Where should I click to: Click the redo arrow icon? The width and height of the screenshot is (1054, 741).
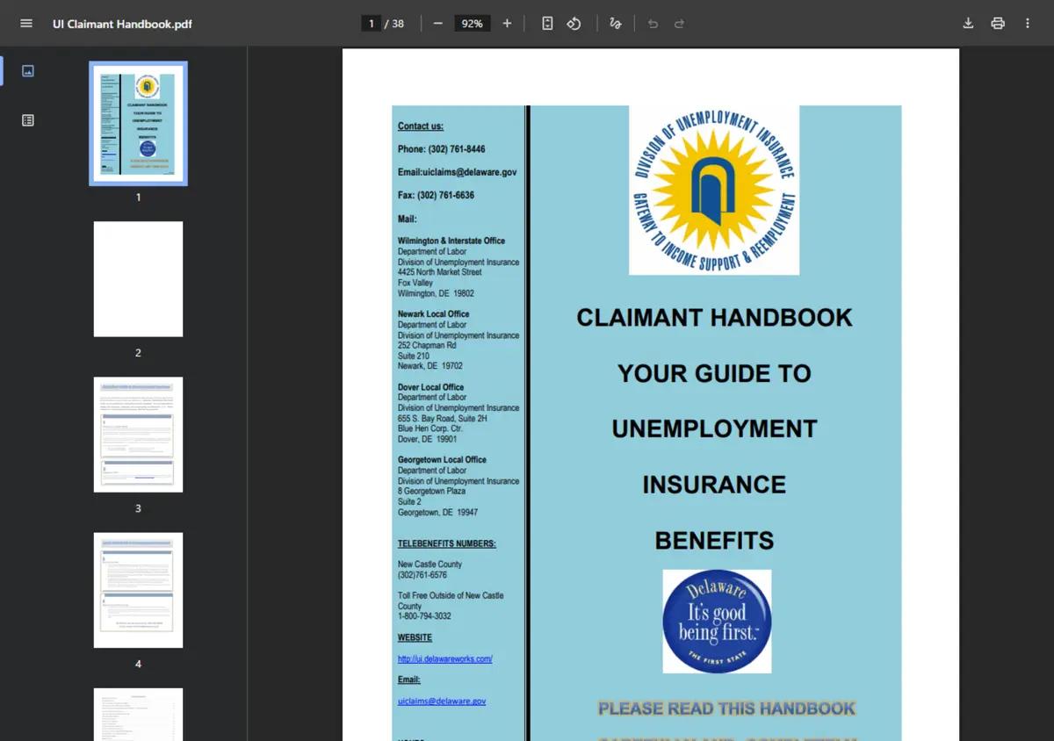tap(679, 24)
